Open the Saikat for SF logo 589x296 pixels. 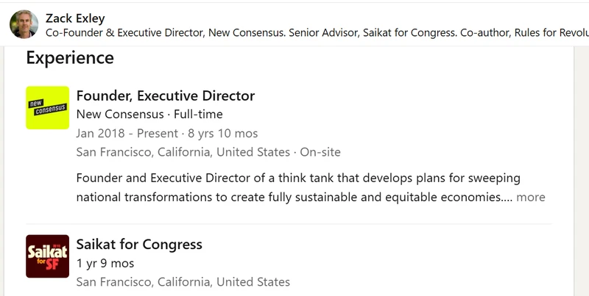pos(47,256)
